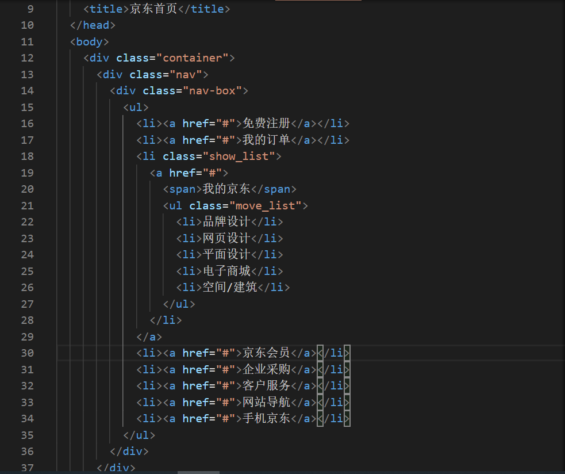Screen dimensions: 565x474
Task: Click the list item text 网页设计
Action: click(226, 239)
